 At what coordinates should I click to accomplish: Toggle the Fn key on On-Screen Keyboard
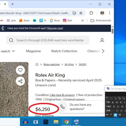point(107,115)
